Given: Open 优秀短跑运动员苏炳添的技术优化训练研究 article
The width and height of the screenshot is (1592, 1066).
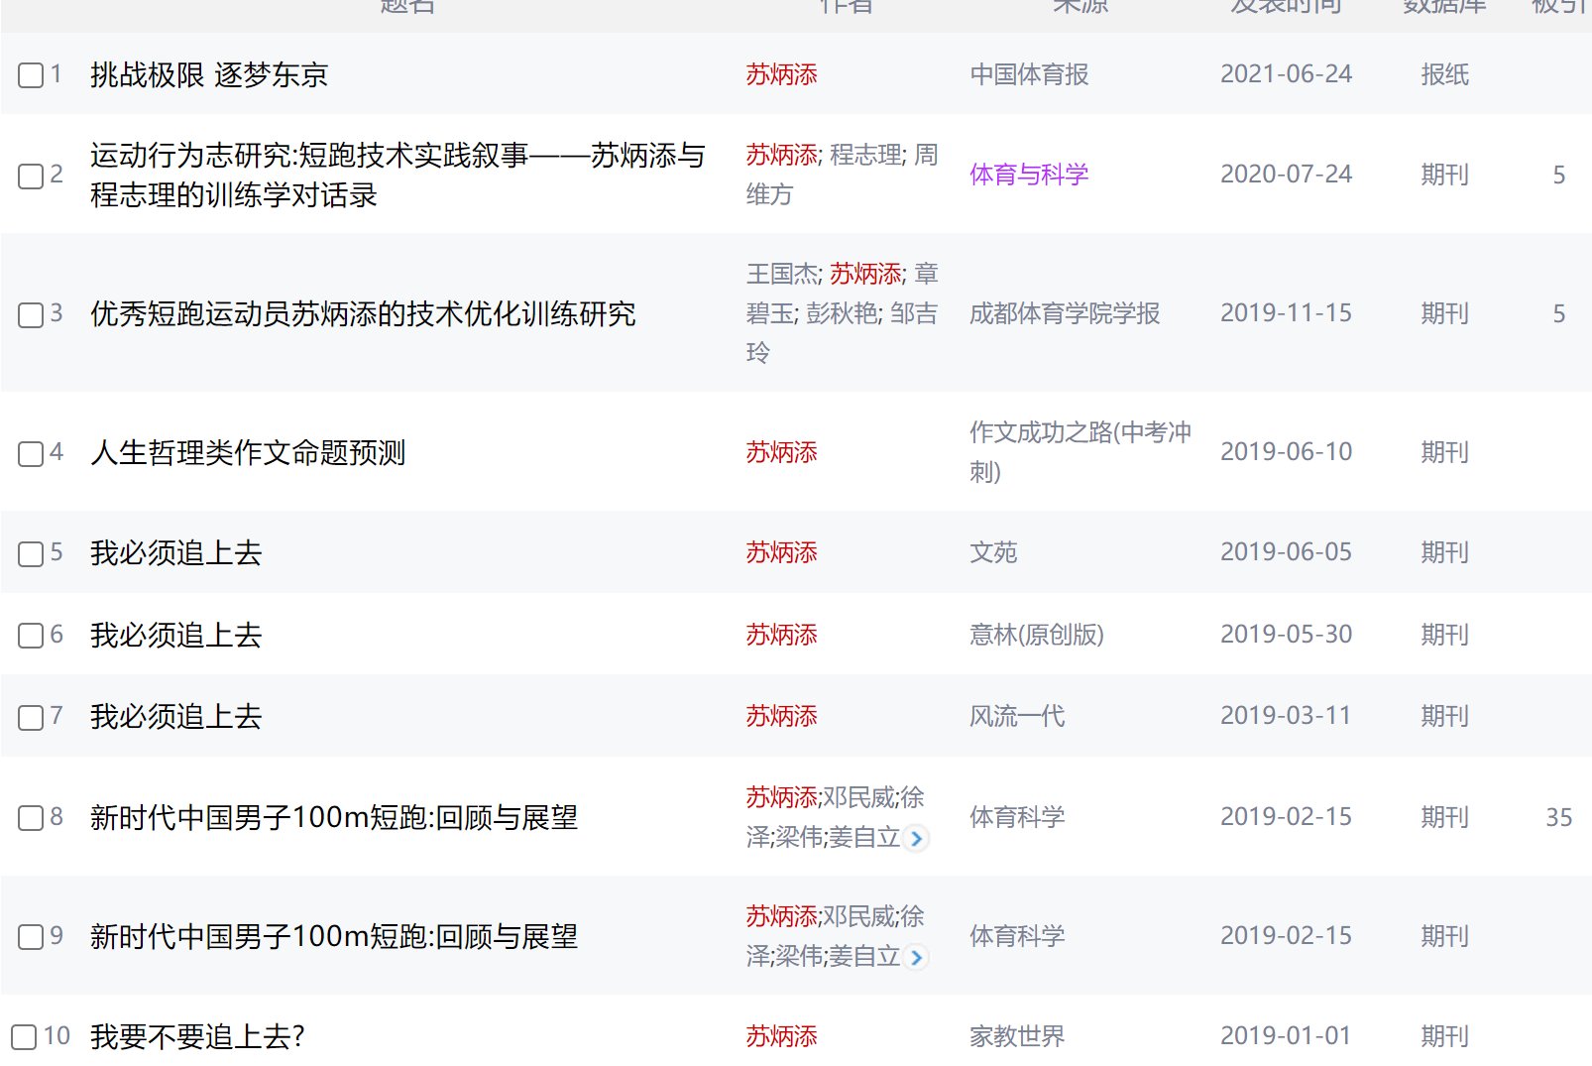Looking at the screenshot, I should point(363,314).
